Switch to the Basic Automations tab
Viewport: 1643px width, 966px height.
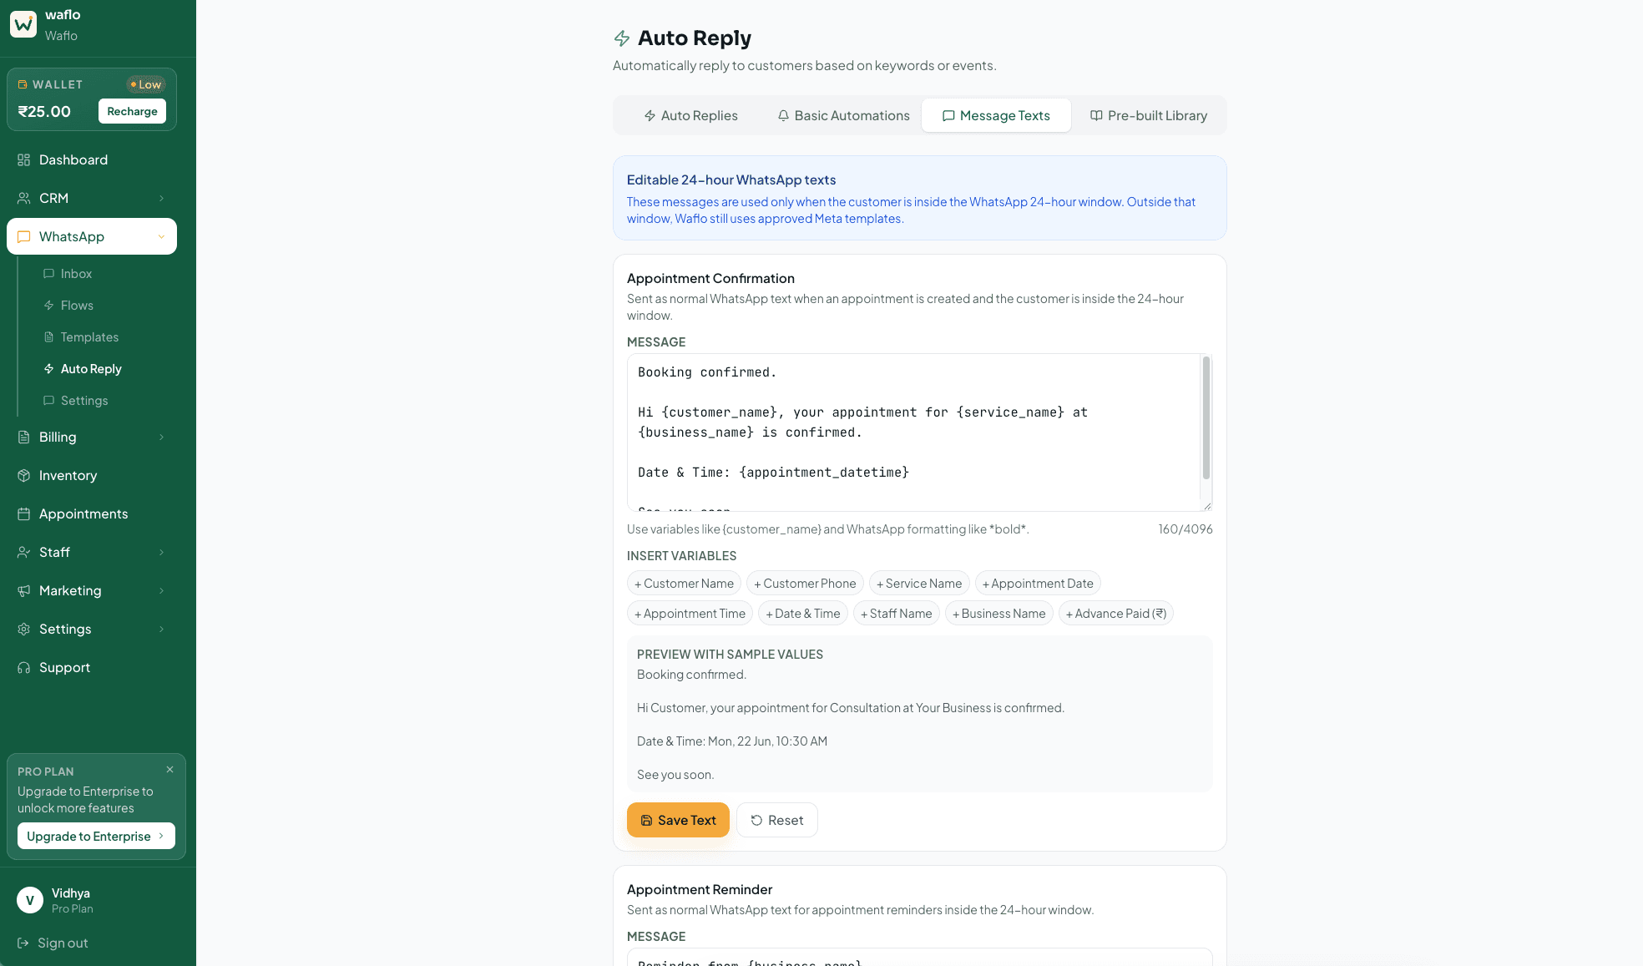point(843,115)
